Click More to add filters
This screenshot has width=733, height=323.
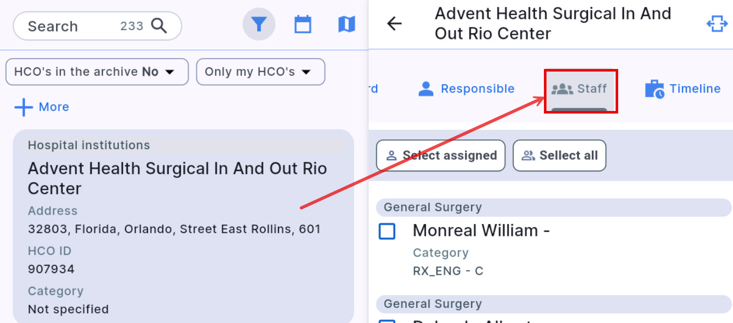click(54, 107)
